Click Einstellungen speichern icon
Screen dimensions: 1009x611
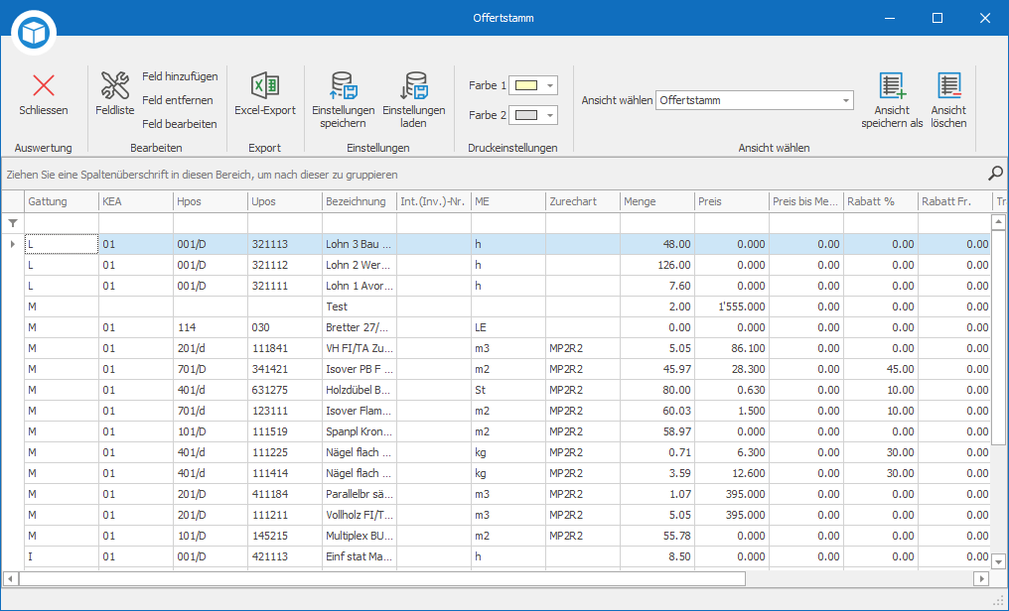(343, 85)
